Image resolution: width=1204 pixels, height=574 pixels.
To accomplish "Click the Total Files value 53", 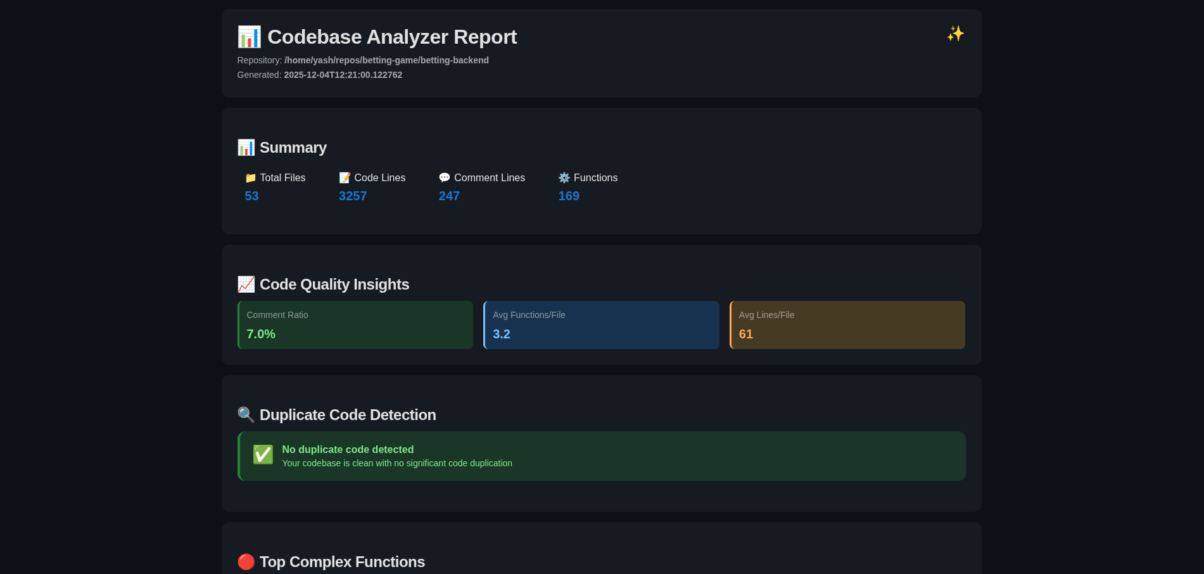I will pyautogui.click(x=252, y=196).
